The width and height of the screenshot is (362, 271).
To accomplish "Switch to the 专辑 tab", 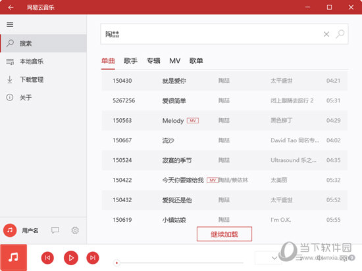I will (153, 61).
